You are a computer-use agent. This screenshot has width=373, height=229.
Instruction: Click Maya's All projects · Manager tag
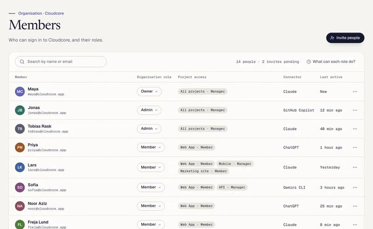(x=202, y=91)
